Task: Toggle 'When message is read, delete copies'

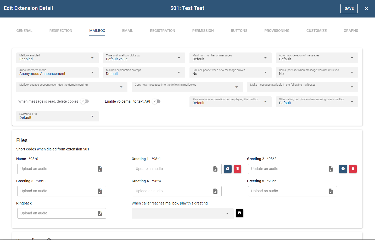Action: 85,101
